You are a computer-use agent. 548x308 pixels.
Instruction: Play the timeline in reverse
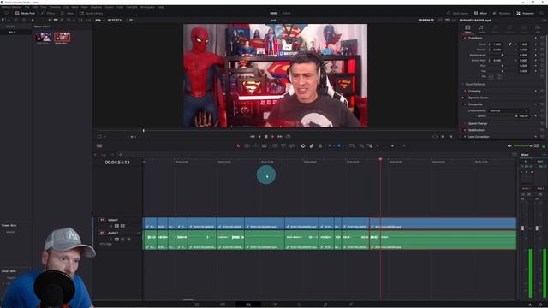coord(259,137)
